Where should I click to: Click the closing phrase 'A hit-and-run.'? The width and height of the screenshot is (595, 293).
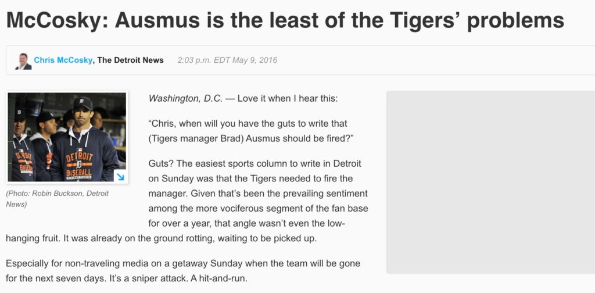pos(218,278)
